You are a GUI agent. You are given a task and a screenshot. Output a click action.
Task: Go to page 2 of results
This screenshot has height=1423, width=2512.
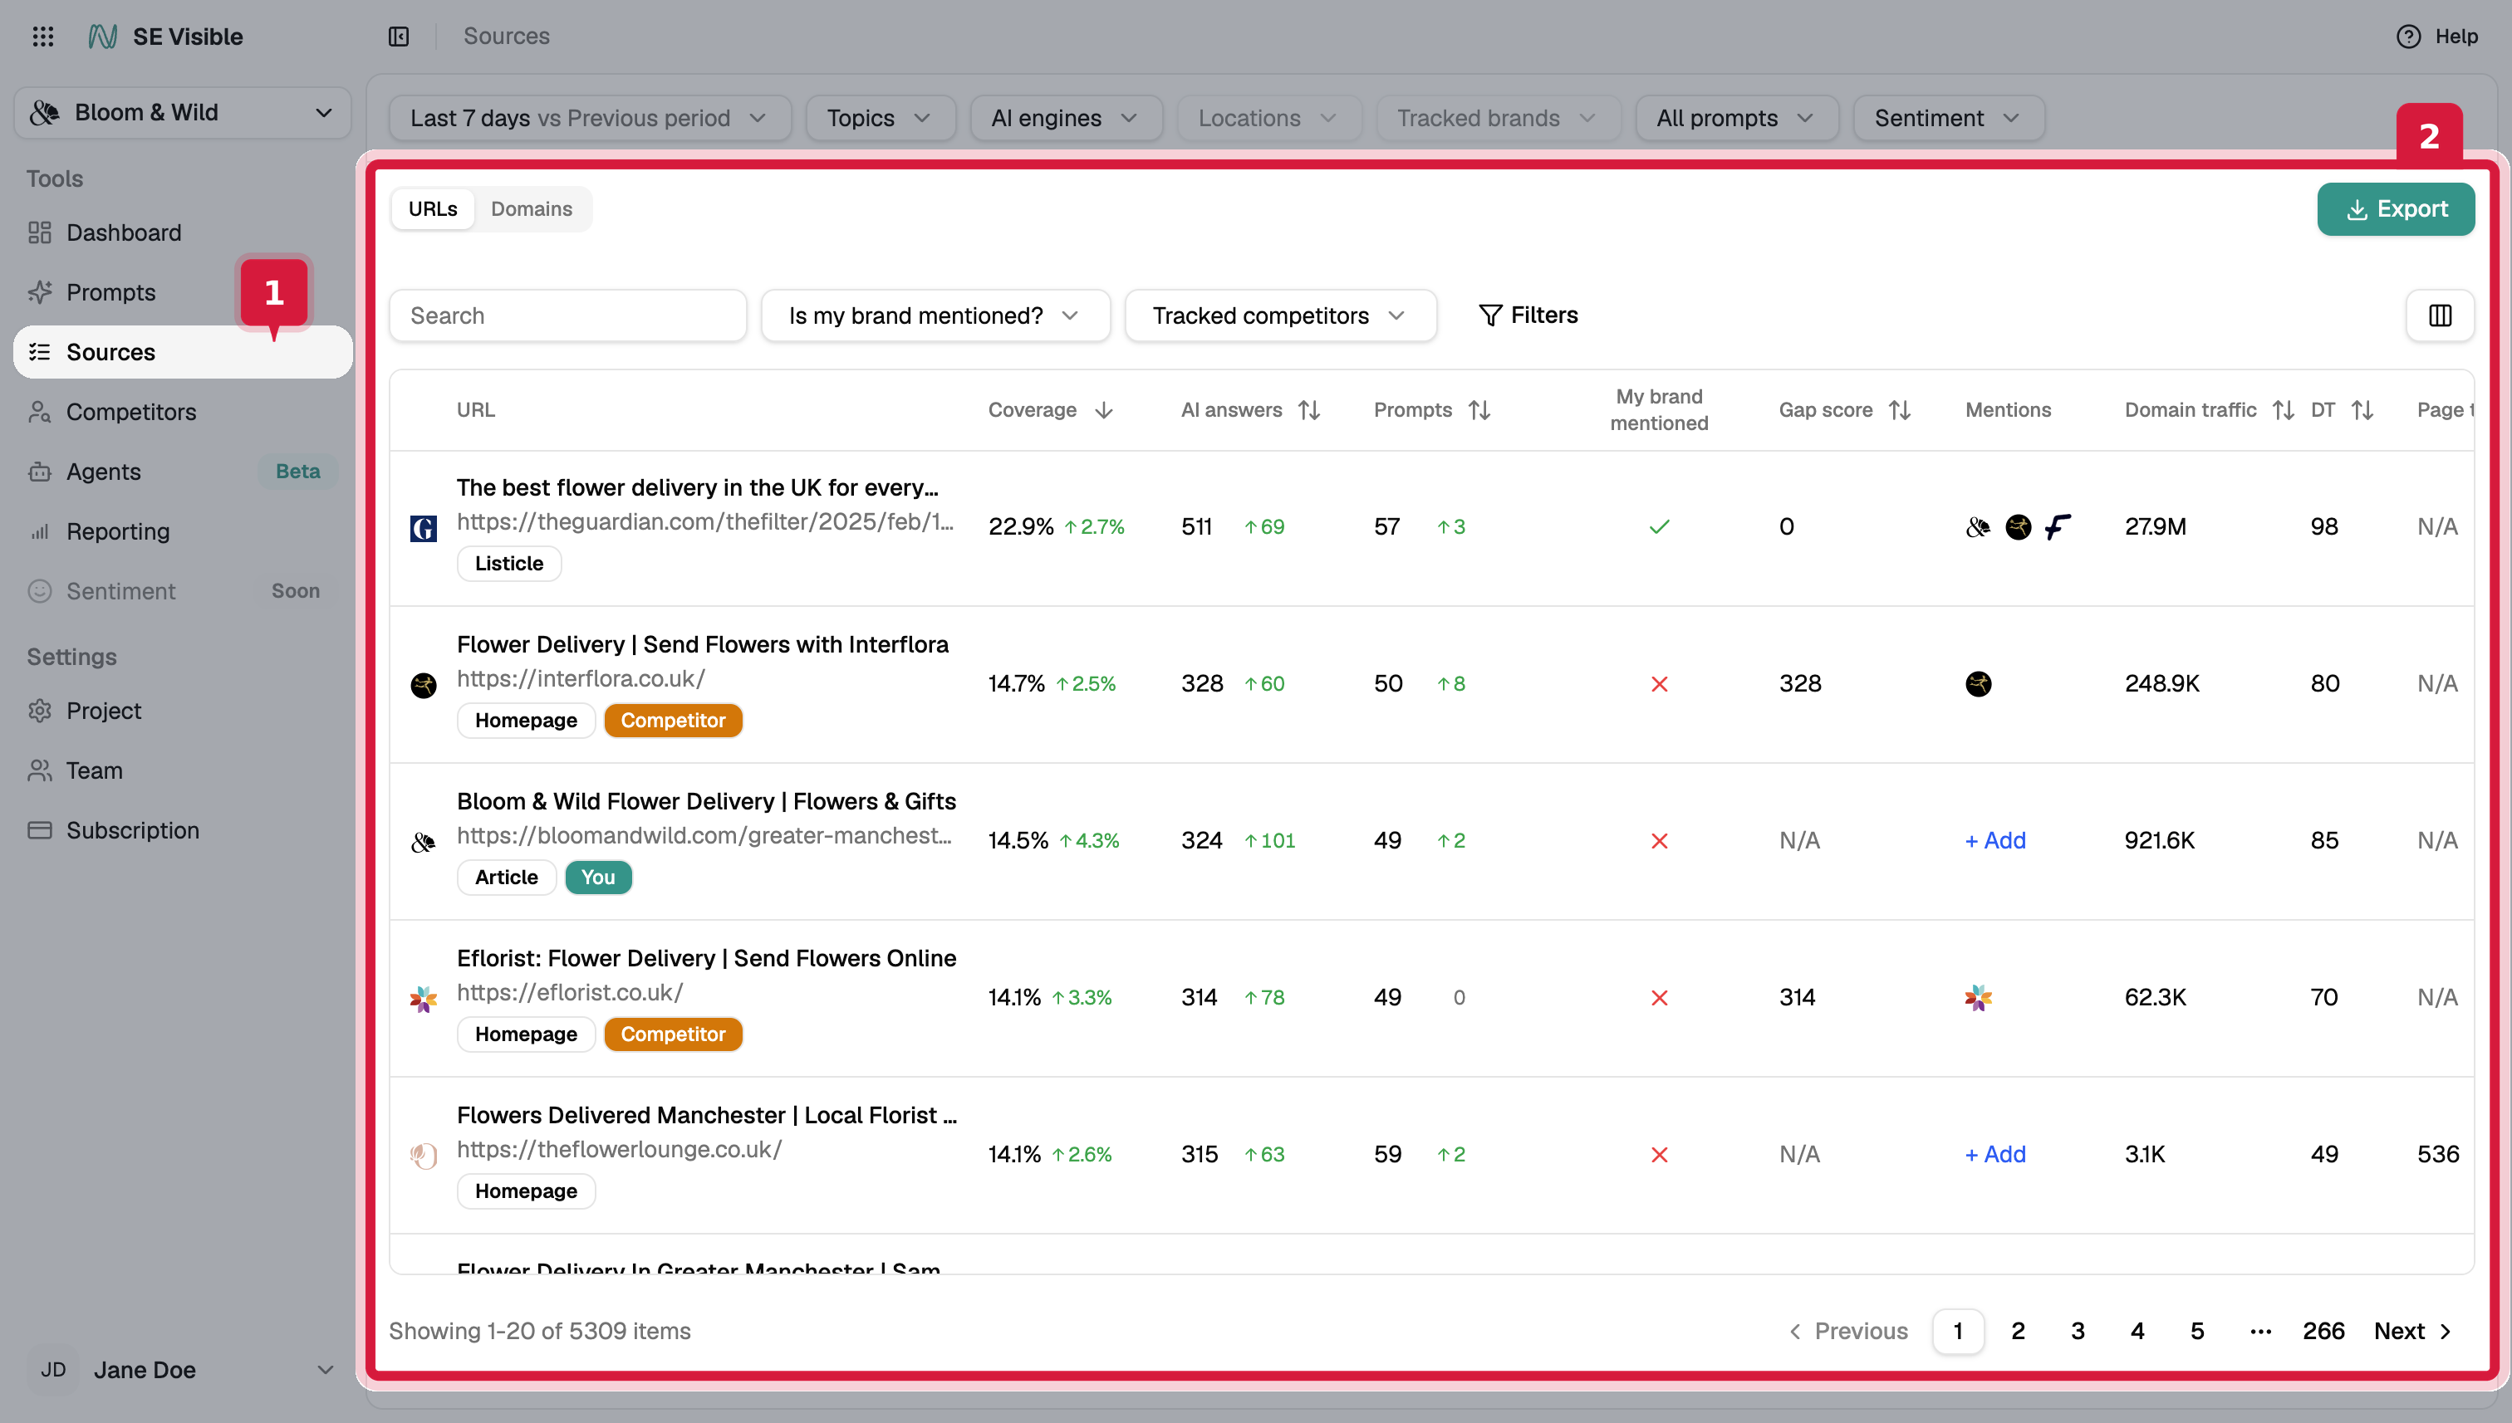point(2017,1330)
